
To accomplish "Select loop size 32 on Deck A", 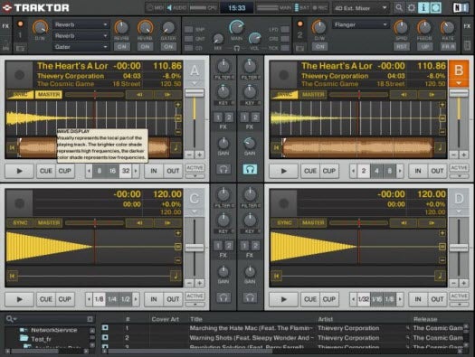I will [x=126, y=171].
